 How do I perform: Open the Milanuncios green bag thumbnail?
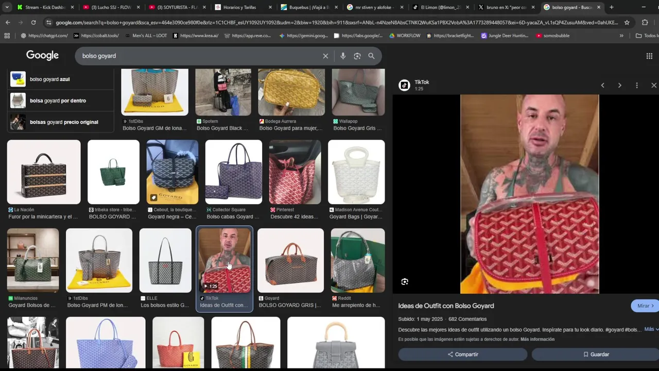[x=33, y=260]
